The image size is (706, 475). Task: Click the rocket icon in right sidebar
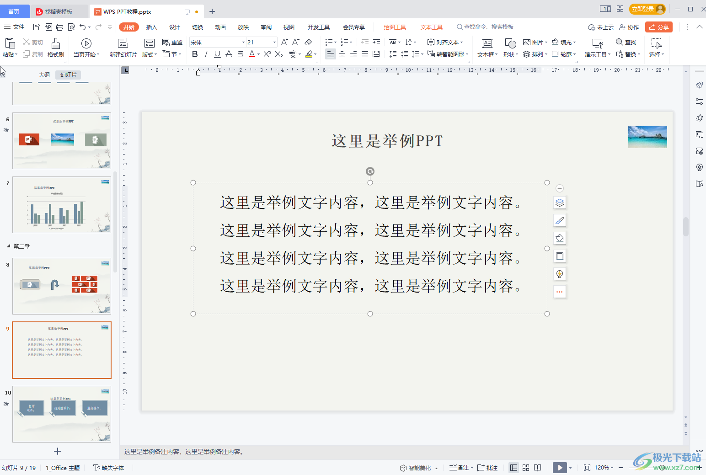click(x=699, y=85)
